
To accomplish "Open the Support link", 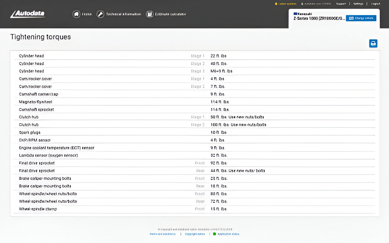I will click(x=341, y=4).
